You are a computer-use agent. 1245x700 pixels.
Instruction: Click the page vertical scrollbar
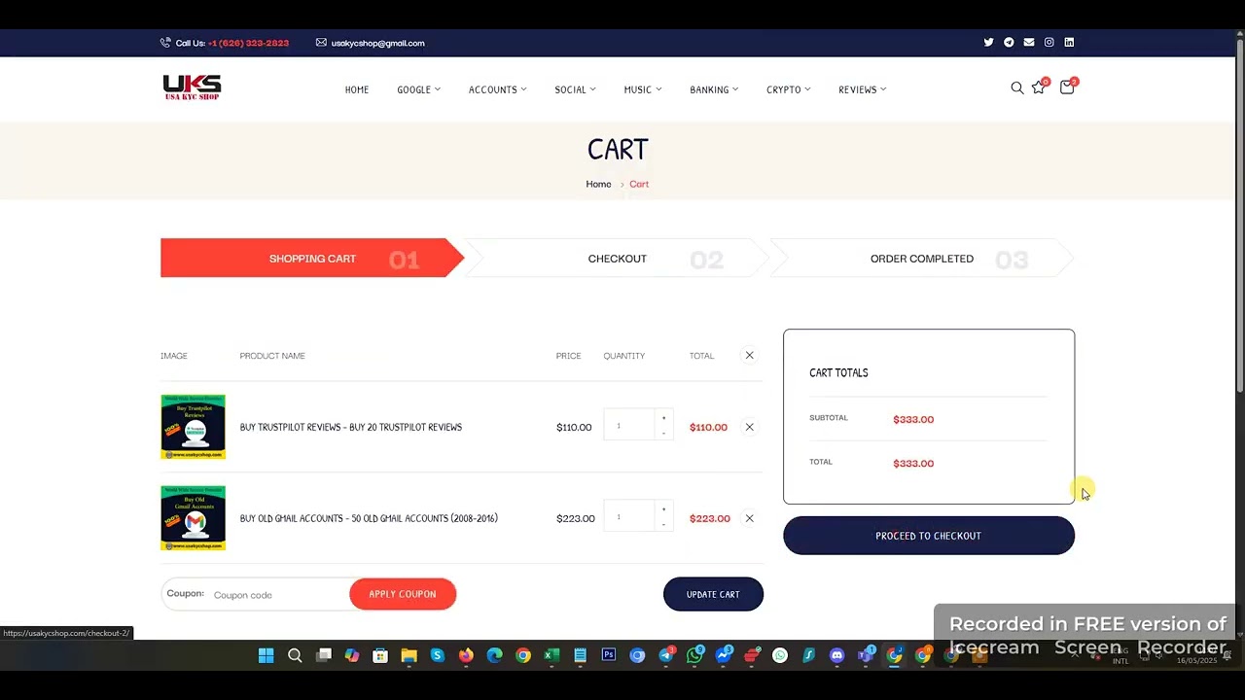tap(1239, 214)
